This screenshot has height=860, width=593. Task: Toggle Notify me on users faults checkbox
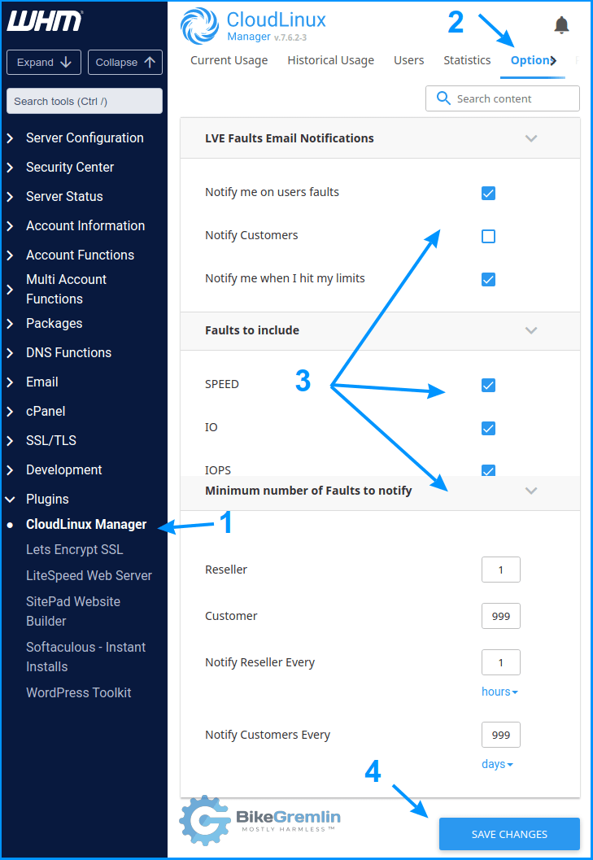pos(488,193)
